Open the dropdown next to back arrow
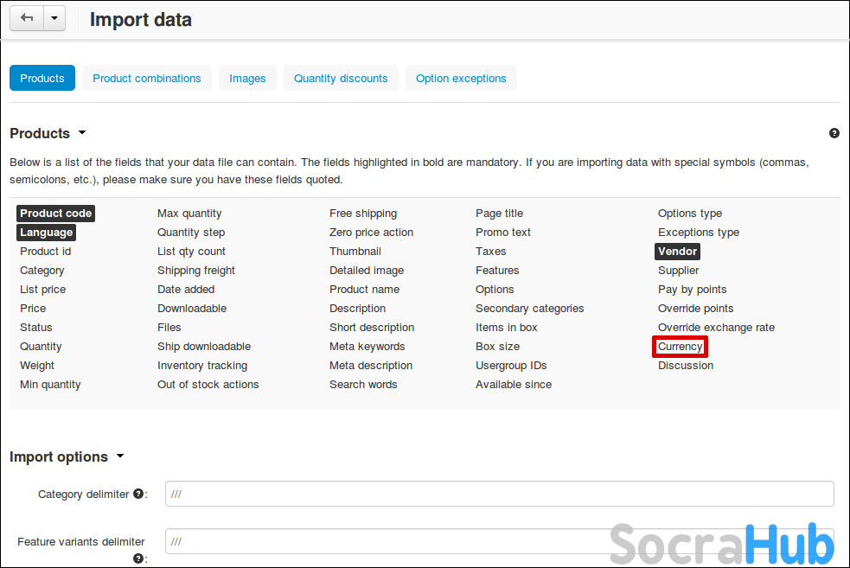The height and width of the screenshot is (568, 850). coord(54,18)
